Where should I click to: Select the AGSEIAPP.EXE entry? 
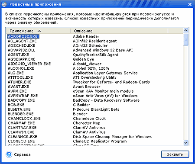(22, 59)
